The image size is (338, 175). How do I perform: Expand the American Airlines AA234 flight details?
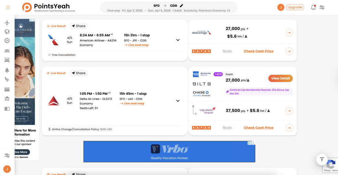pos(178,40)
